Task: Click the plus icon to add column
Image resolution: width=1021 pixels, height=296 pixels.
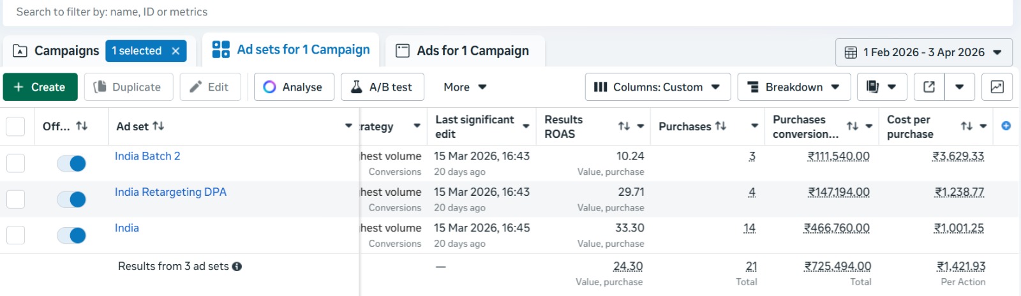Action: 1006,126
